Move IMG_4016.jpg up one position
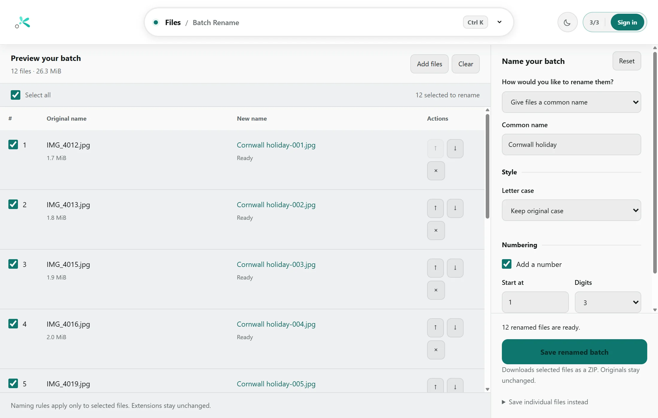This screenshot has height=418, width=658. 435,328
